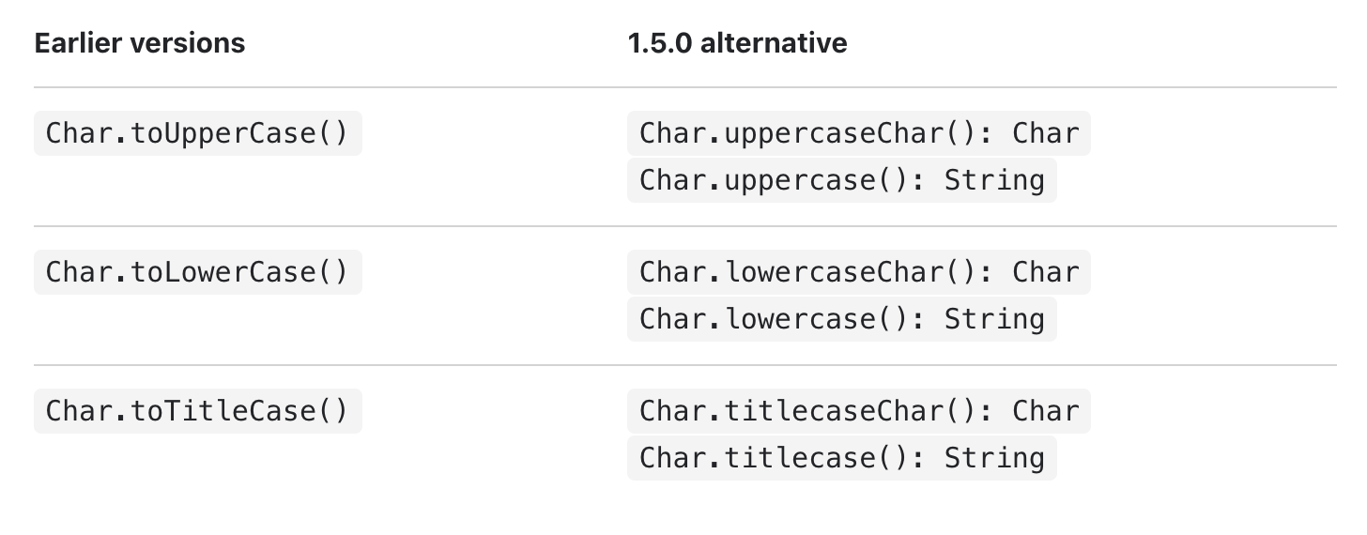Viewport: 1367px width, 535px height.
Task: Click the Char.toUpperCase() code snippet
Action: (x=197, y=133)
